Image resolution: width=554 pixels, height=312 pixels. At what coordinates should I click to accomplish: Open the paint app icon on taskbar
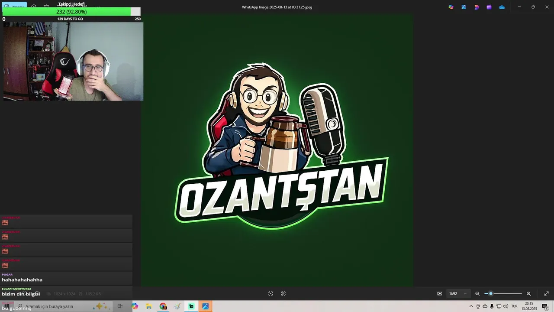177,306
